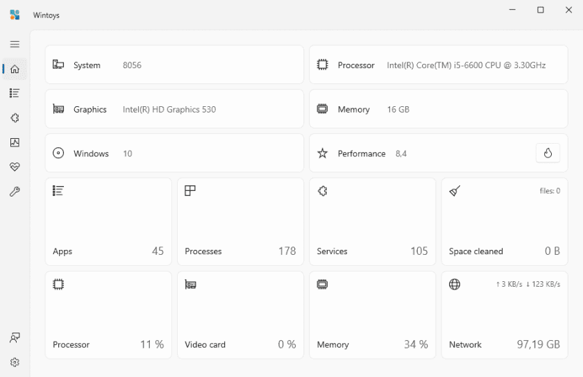Screen dimensions: 583x377
Task: Open the Services tile showing 105
Action: pyautogui.click(x=372, y=221)
